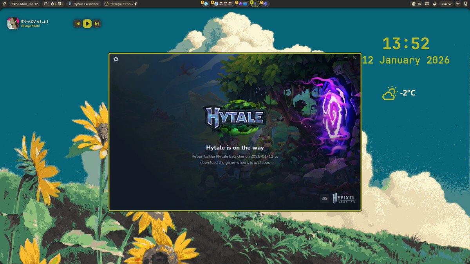Switch to workspace 3
The height and width of the screenshot is (264, 470).
click(x=242, y=4)
